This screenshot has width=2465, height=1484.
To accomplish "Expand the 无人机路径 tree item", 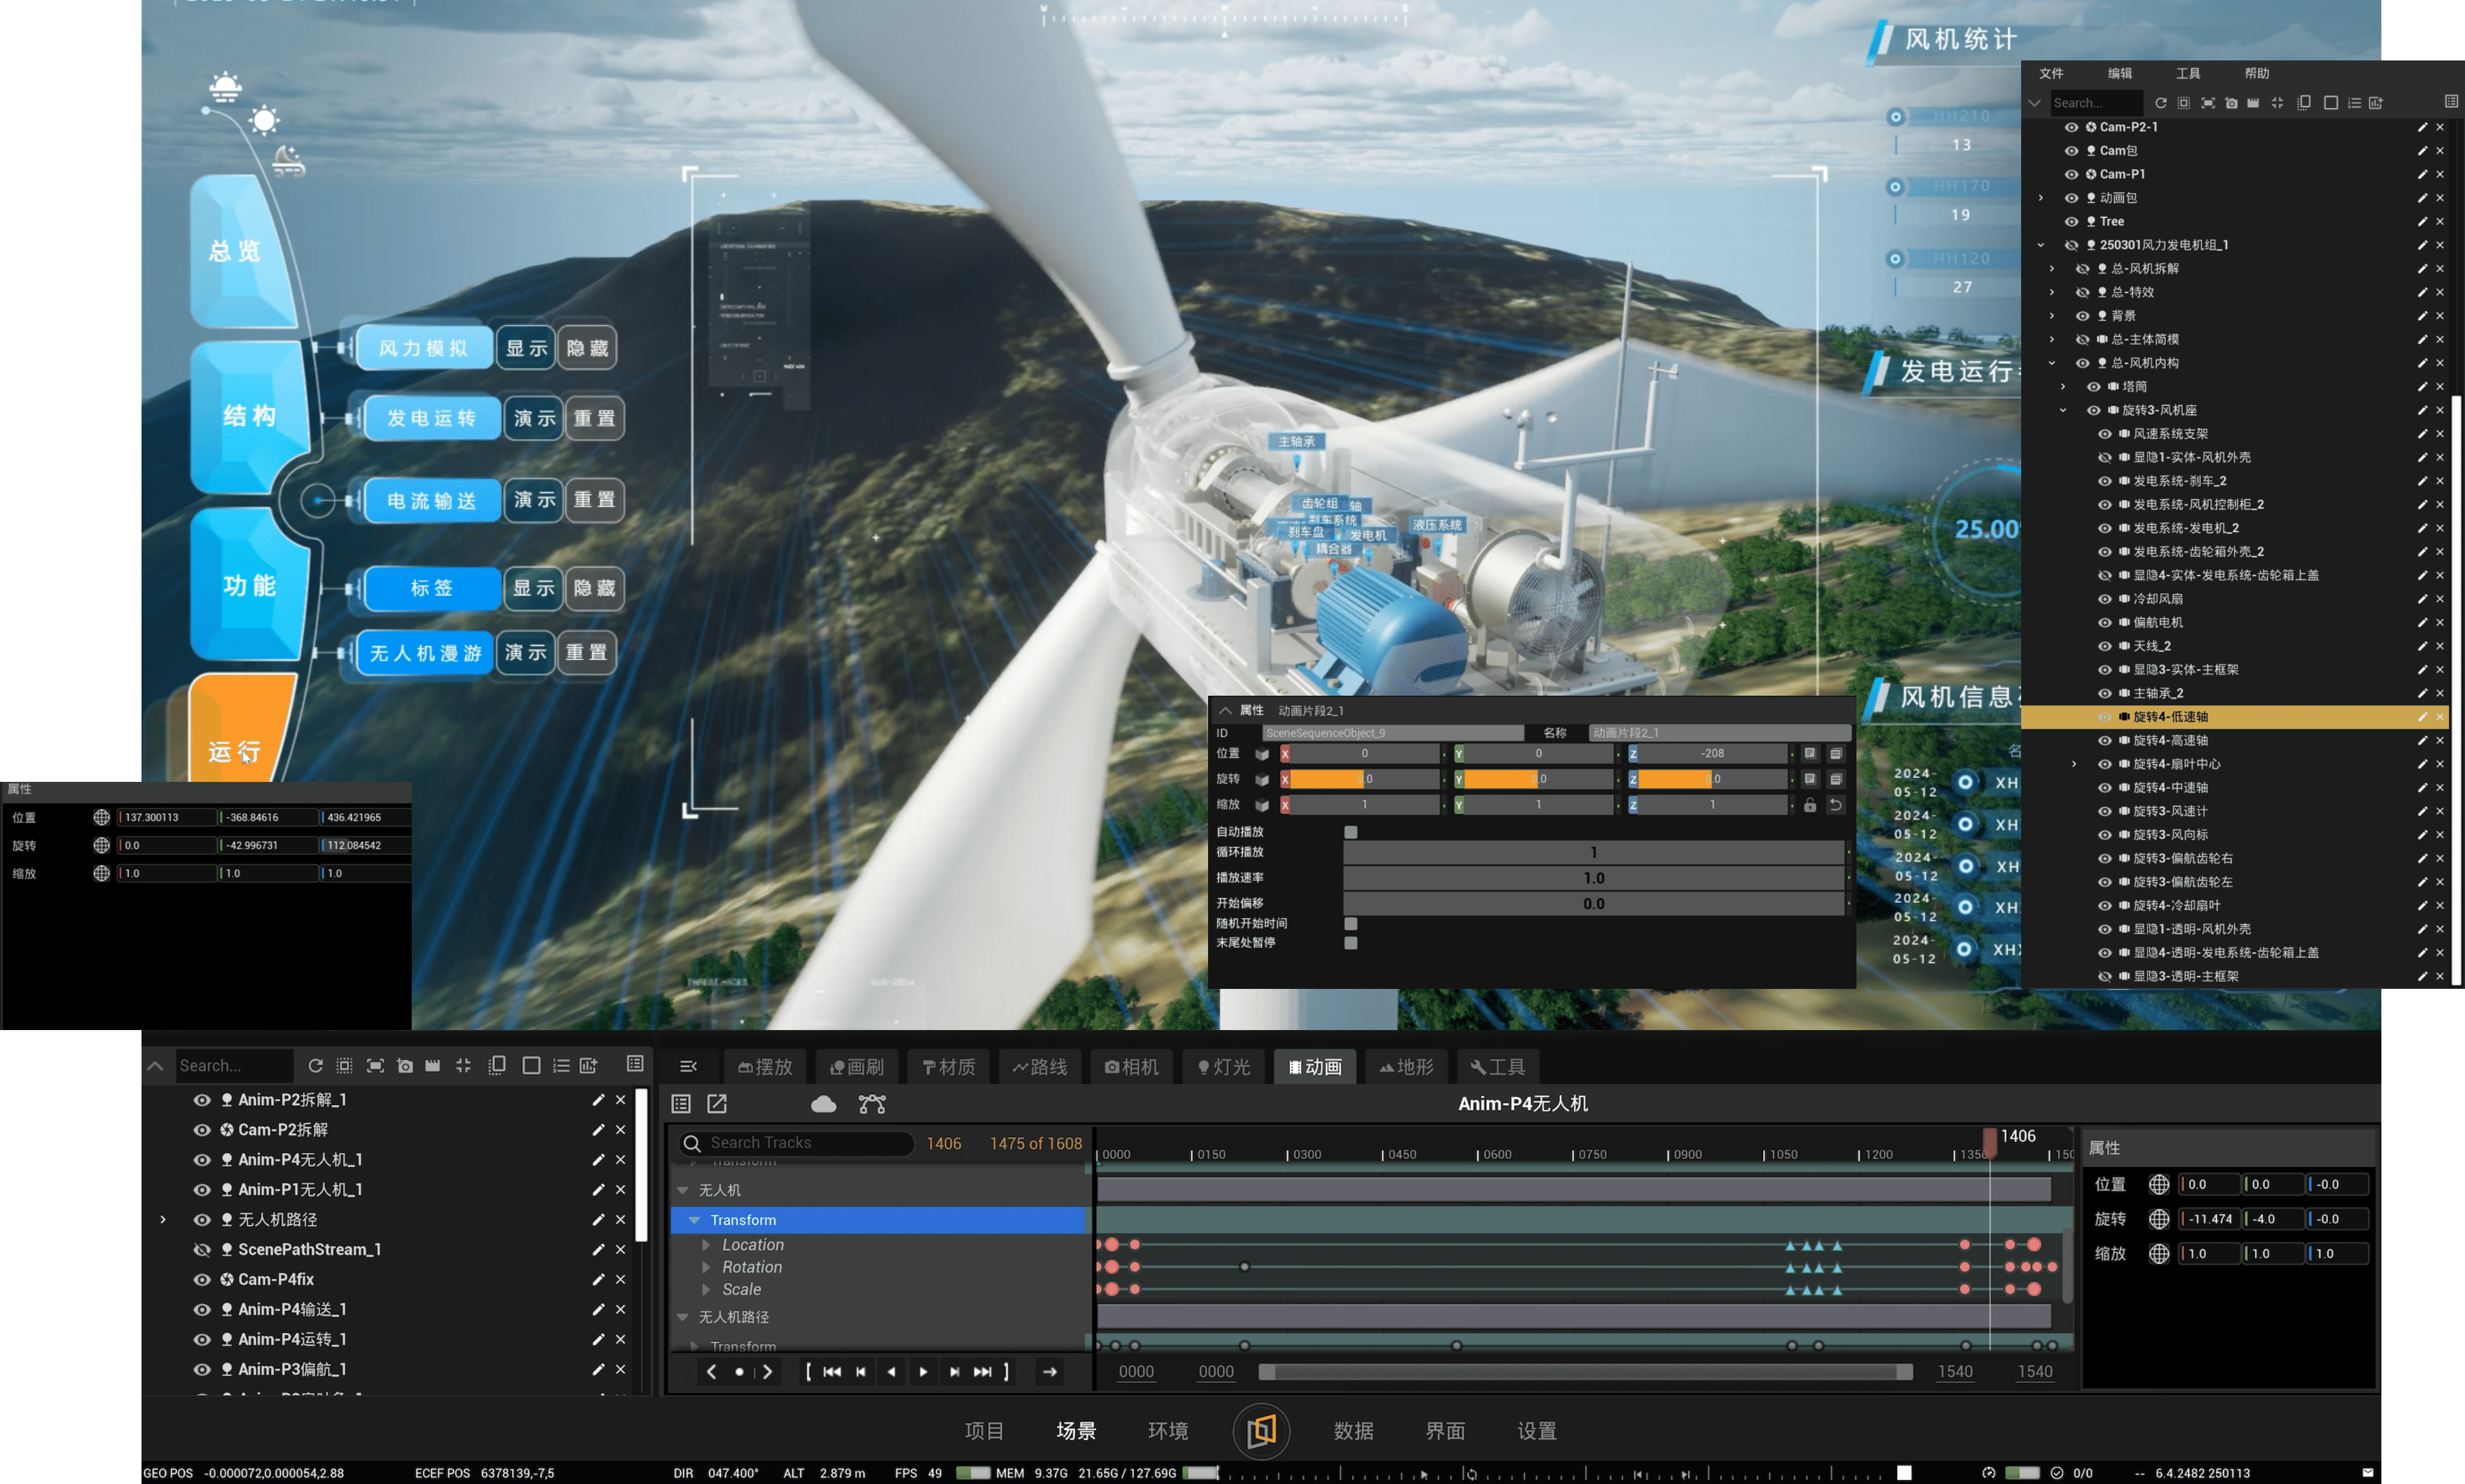I will [163, 1219].
